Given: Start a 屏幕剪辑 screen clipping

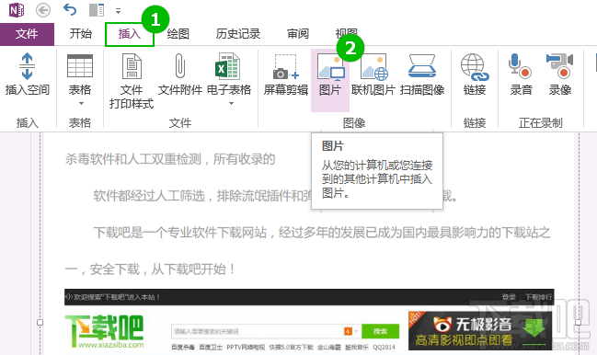Looking at the screenshot, I should pyautogui.click(x=286, y=75).
